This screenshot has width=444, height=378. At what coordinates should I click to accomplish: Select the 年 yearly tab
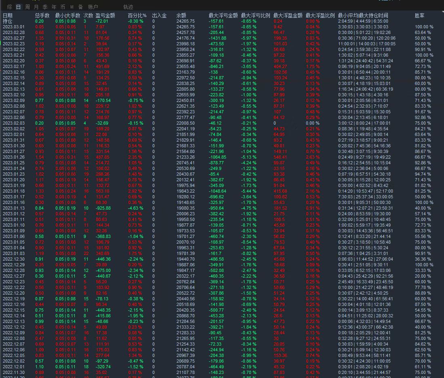point(54,7)
